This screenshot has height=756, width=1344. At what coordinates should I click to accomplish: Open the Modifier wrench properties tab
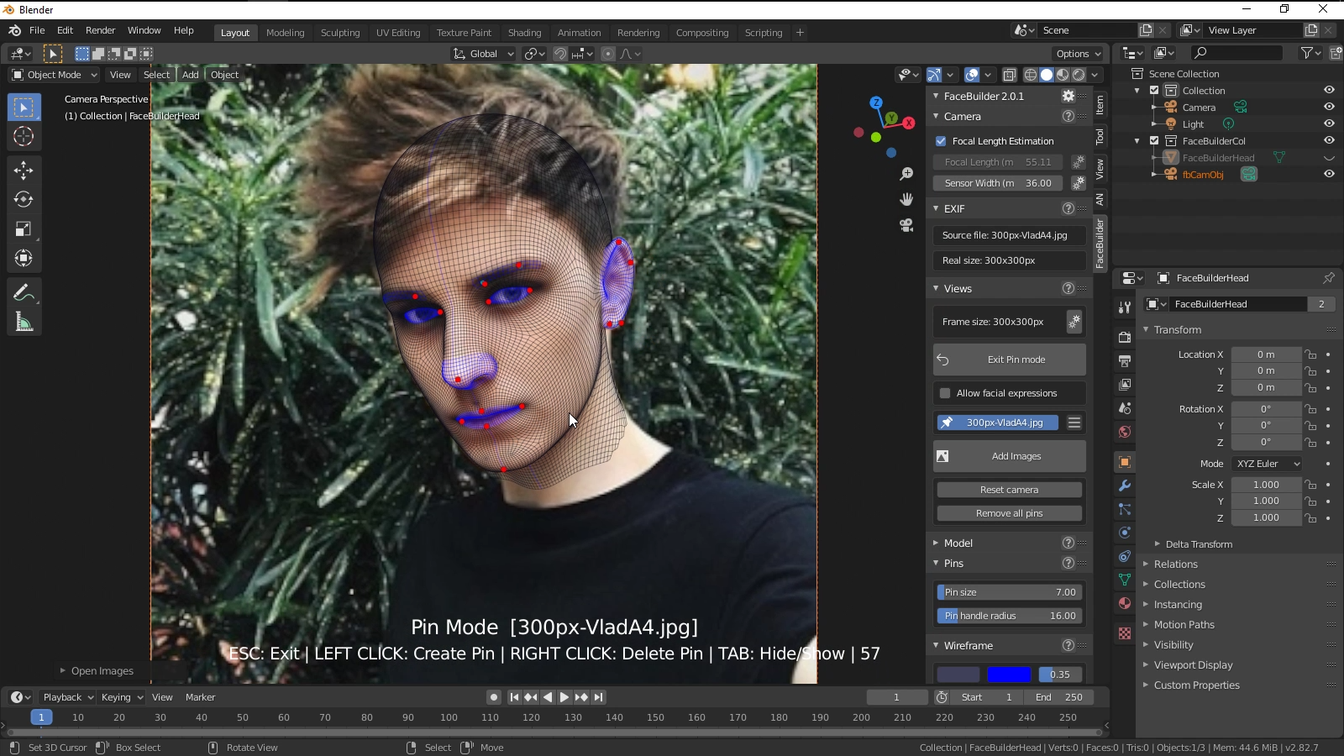tap(1125, 486)
